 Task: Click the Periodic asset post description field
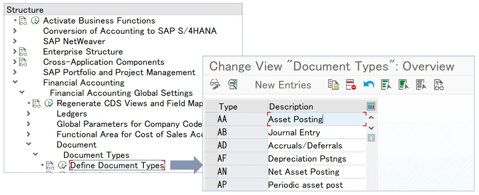317,185
